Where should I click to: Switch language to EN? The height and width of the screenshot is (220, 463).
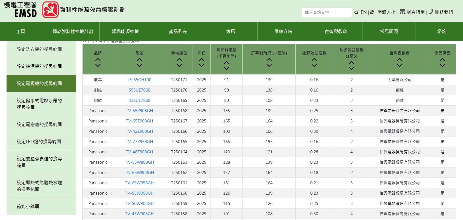click(x=364, y=12)
